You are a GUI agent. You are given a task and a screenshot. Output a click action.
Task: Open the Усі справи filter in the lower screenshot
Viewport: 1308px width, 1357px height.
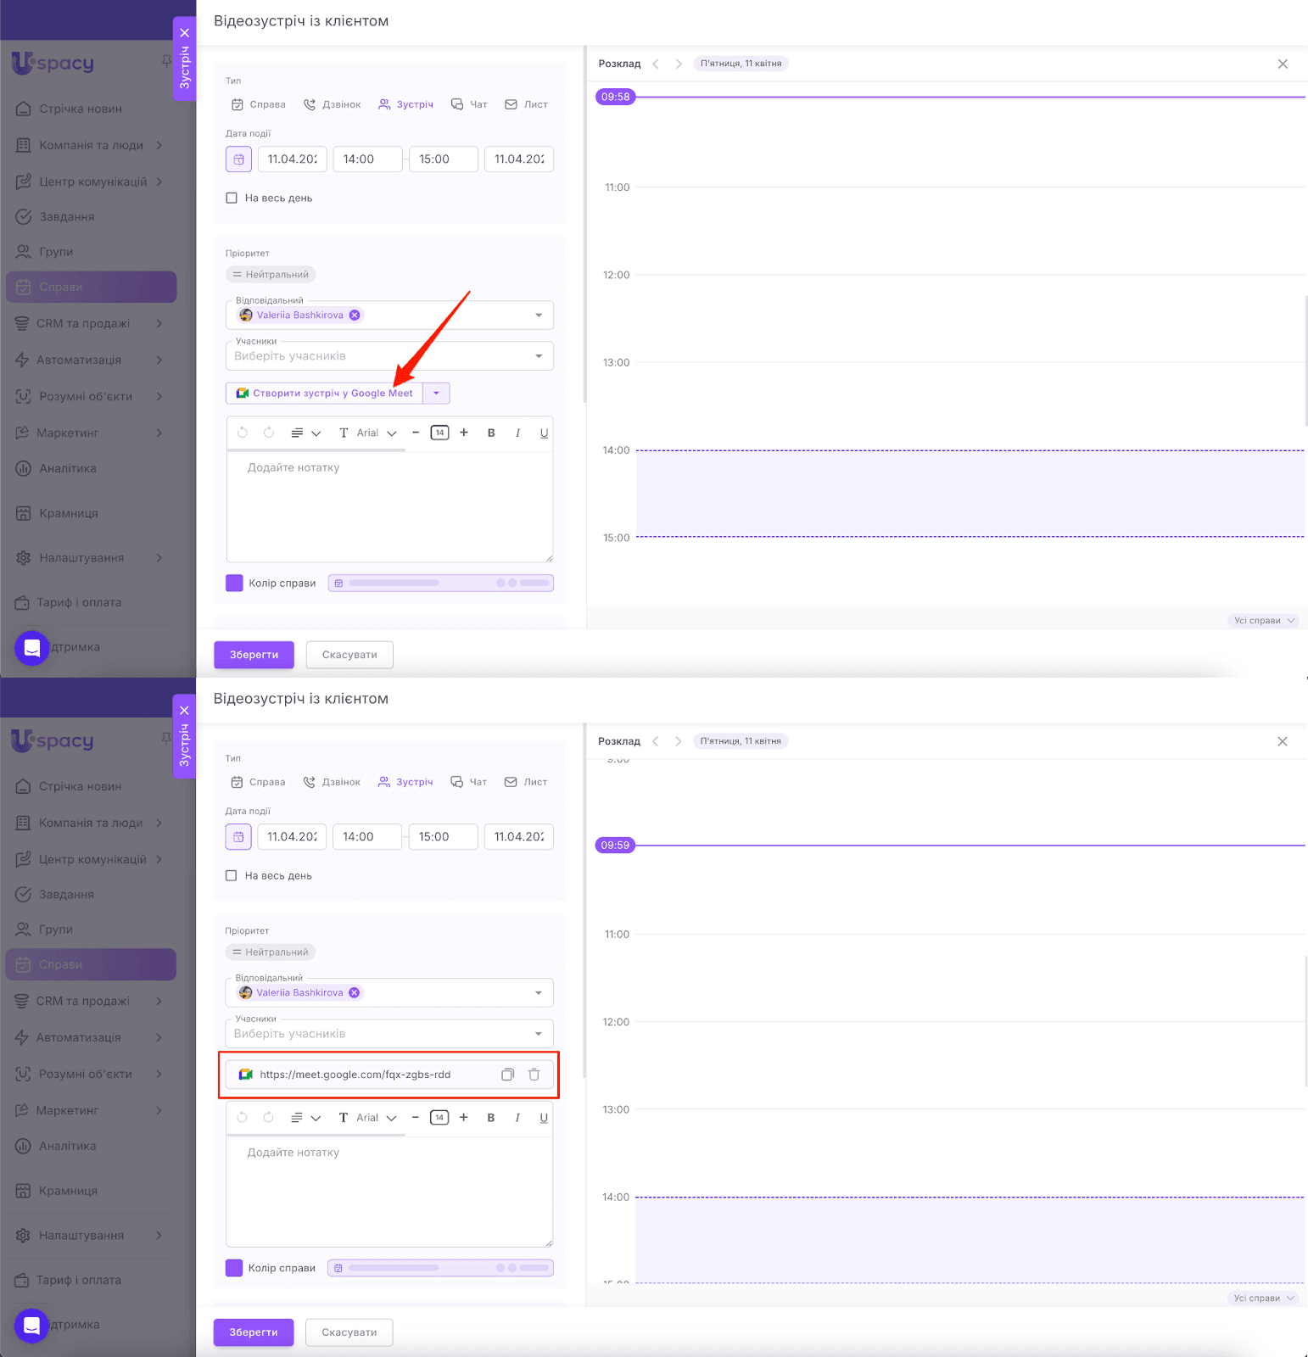point(1264,1298)
